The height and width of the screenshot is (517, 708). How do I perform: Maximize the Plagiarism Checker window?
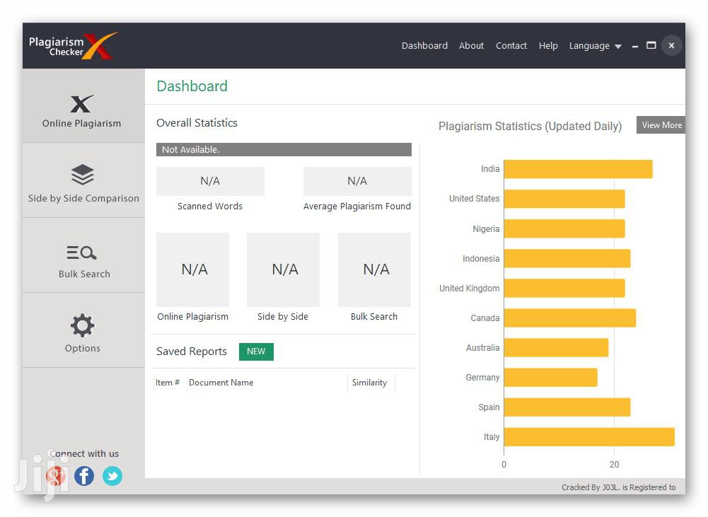[651, 45]
